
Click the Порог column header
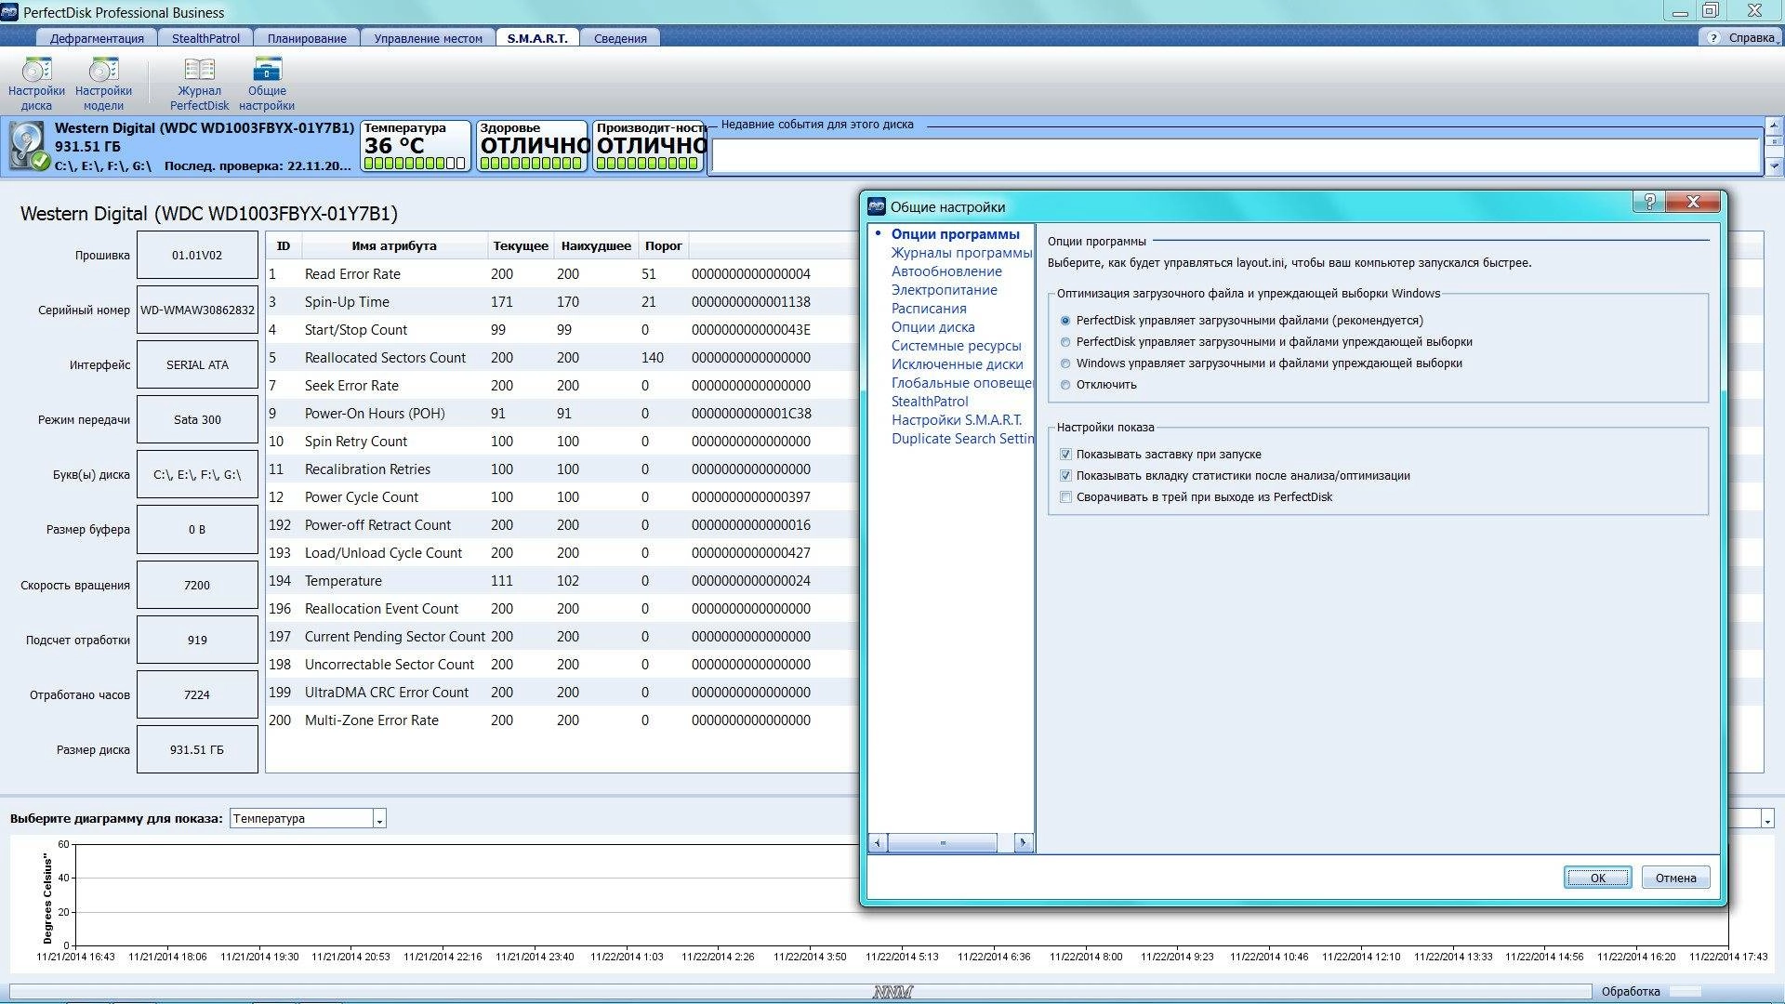pos(664,246)
